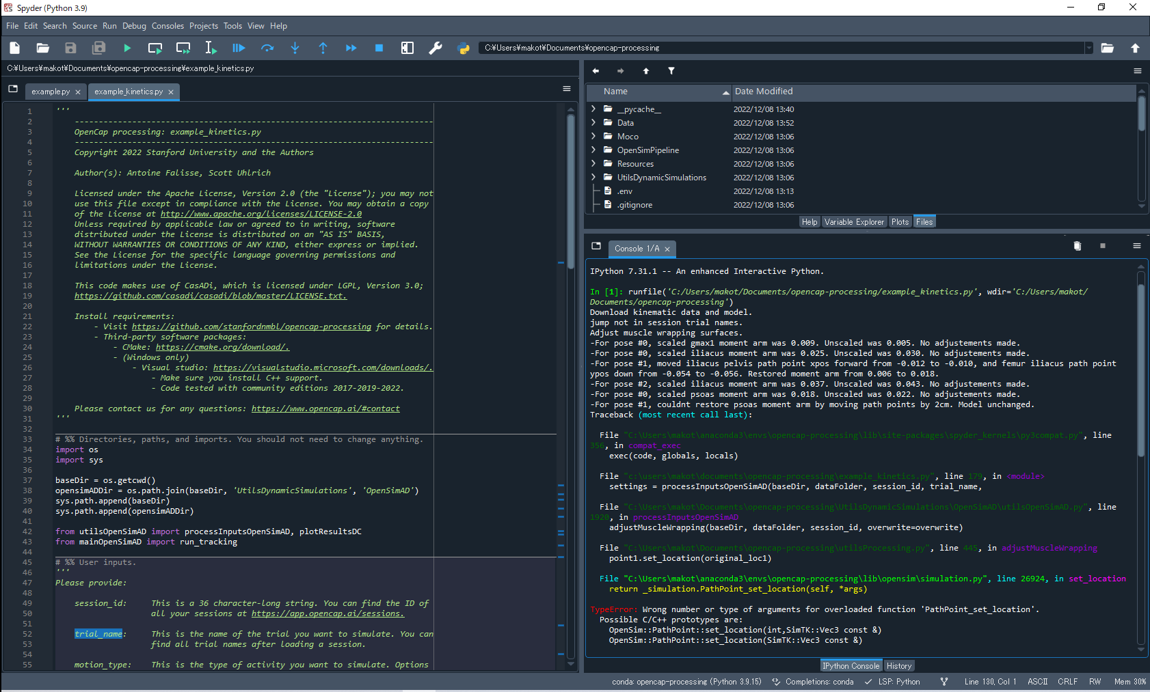Screen dimensions: 1150x692
Task: Click the CRLF end-of-line indicator
Action: [1067, 682]
